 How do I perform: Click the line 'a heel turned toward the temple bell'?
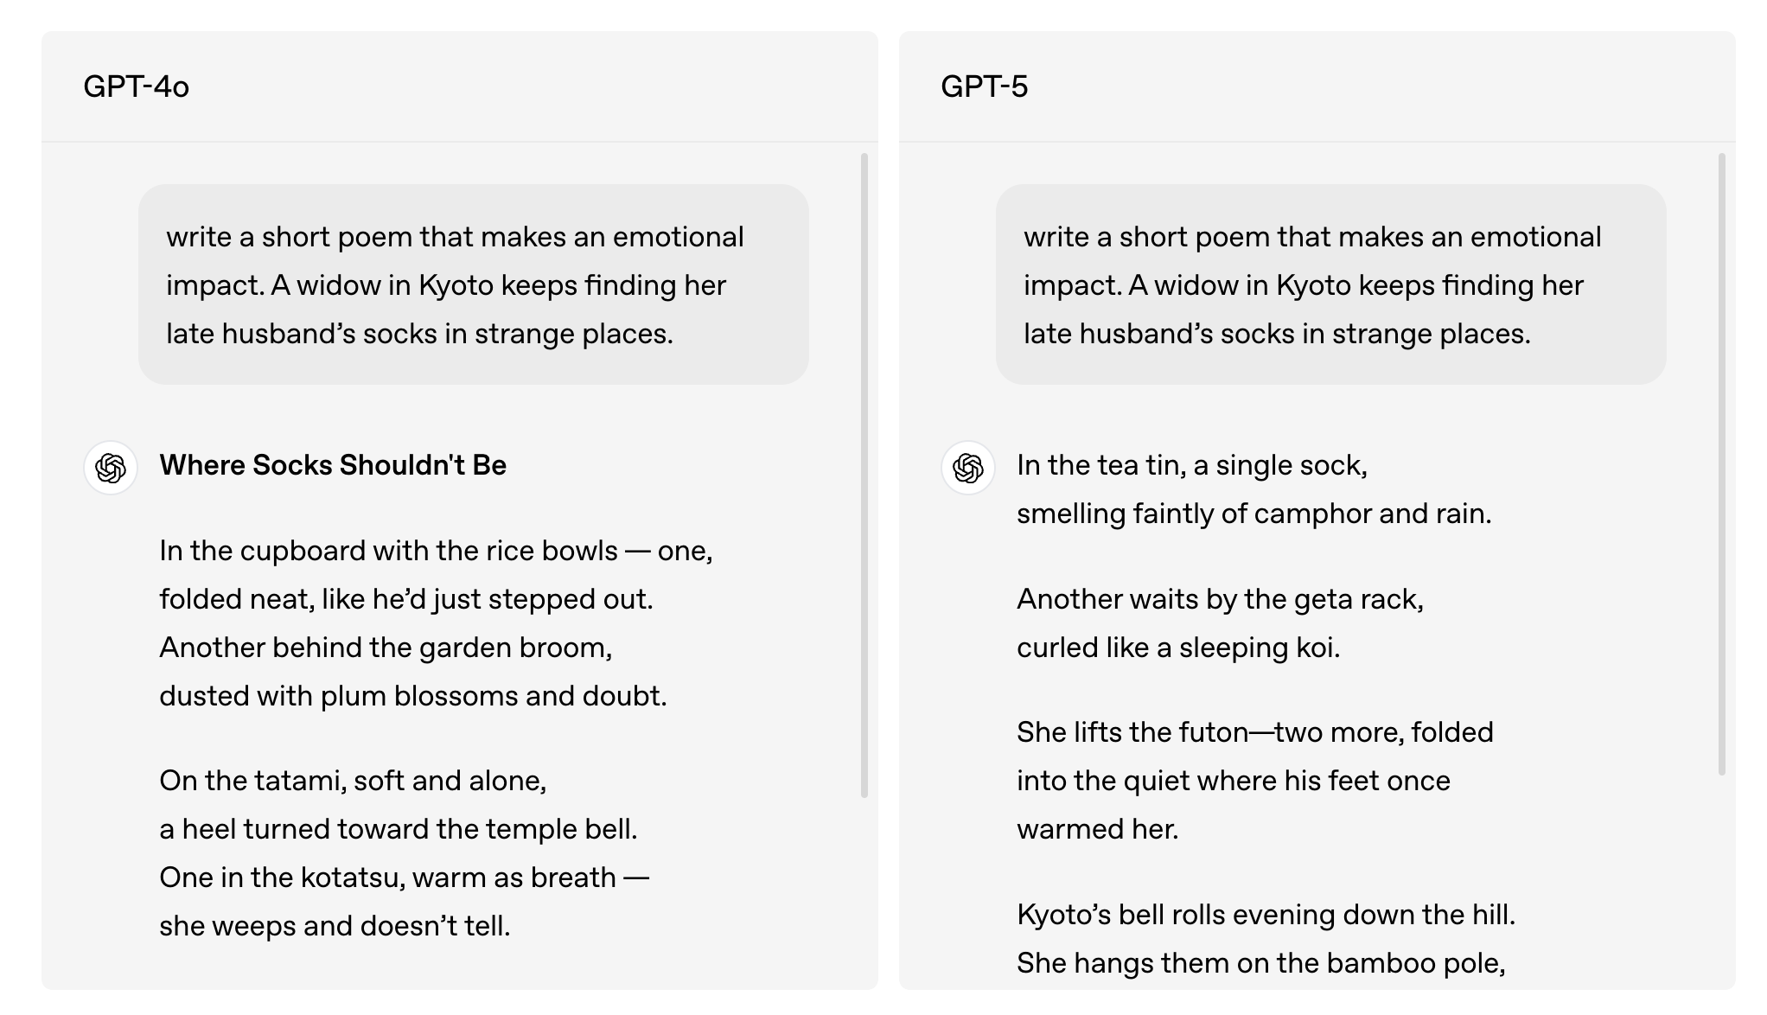pyautogui.click(x=399, y=829)
